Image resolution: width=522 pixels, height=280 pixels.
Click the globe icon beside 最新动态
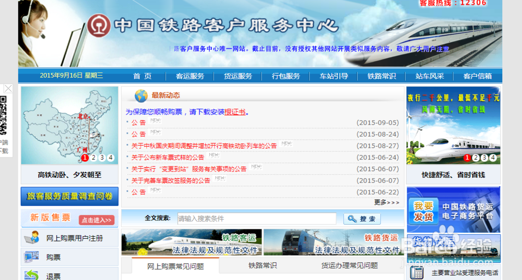coord(141,96)
